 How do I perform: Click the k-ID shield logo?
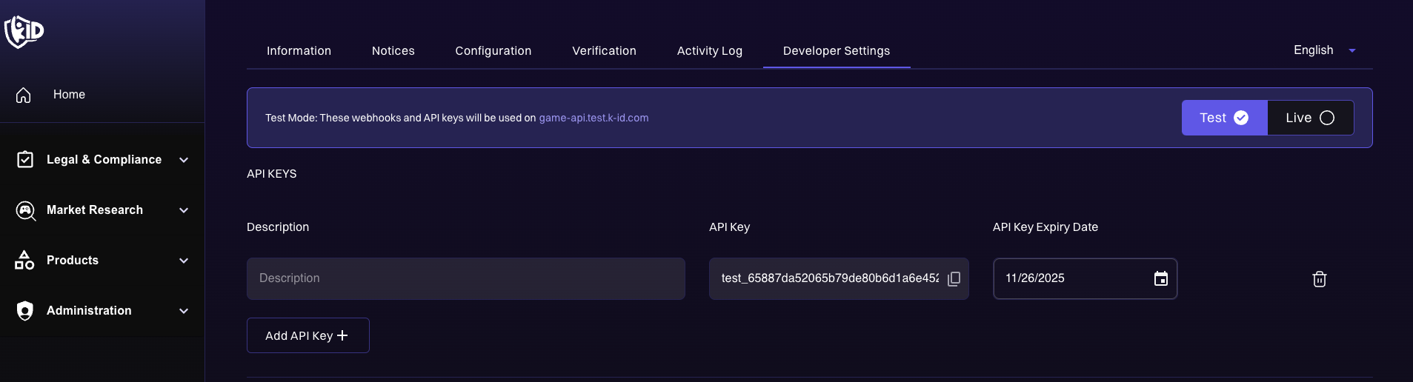pyautogui.click(x=24, y=32)
